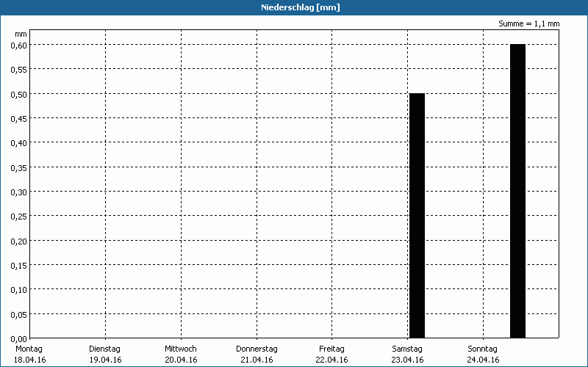This screenshot has height=367, width=588.
Task: Click the Dienstag axis label
Action: tap(104, 349)
